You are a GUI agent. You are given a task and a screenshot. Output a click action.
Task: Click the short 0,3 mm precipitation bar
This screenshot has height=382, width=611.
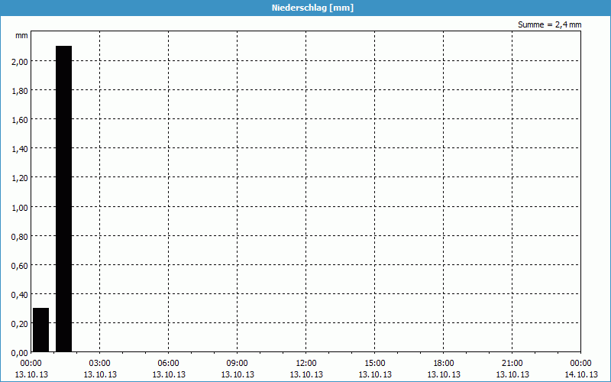coord(41,330)
